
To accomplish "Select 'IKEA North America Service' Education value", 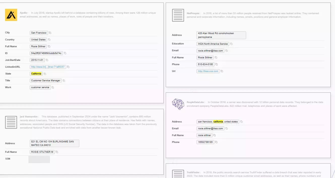I will [x=213, y=44].
